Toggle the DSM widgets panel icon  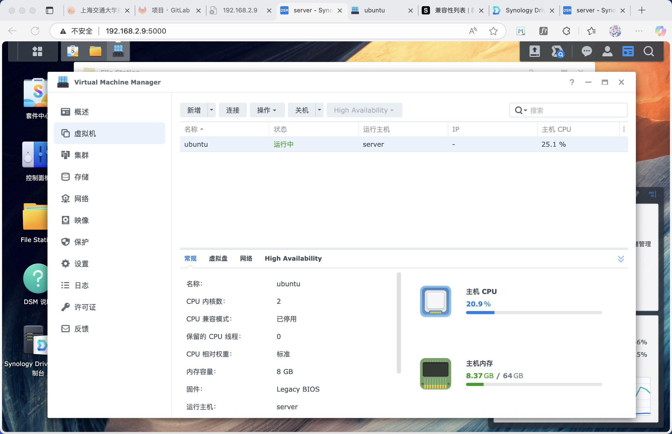[628, 51]
